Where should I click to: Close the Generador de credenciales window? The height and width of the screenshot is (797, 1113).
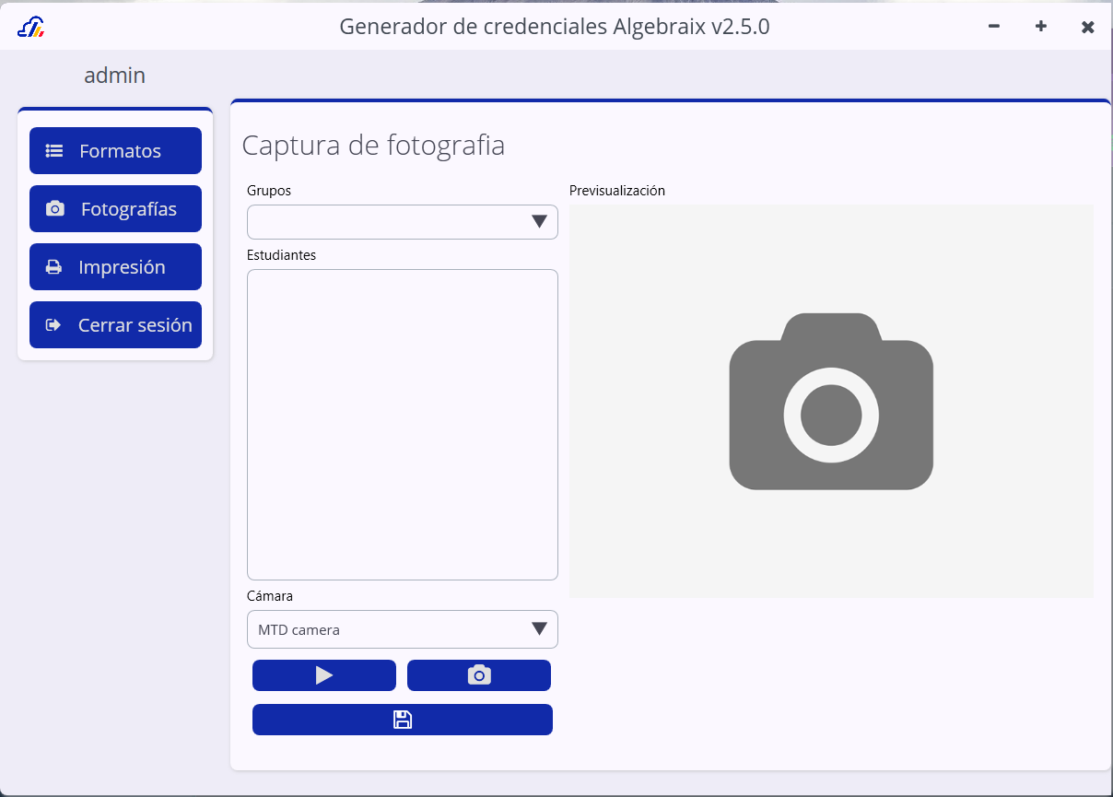(1088, 27)
